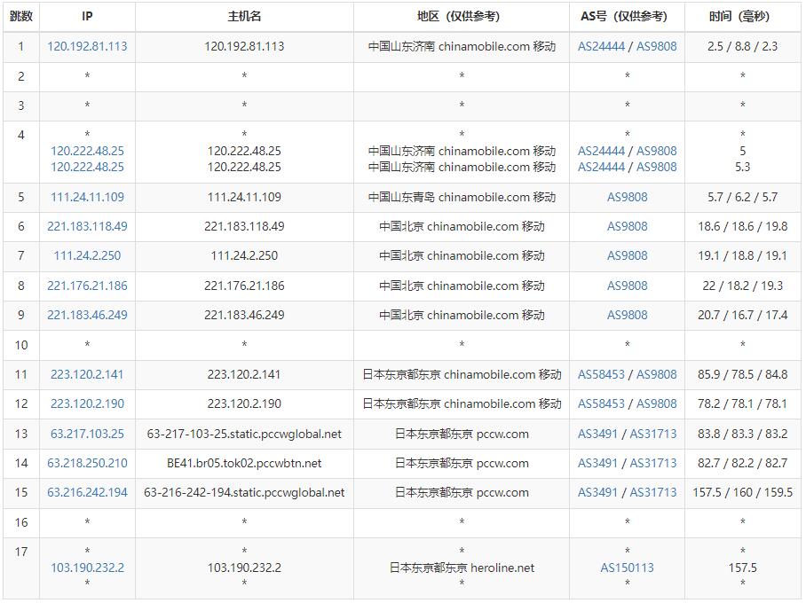Open the AS150113 link
The image size is (806, 603).
tap(627, 568)
